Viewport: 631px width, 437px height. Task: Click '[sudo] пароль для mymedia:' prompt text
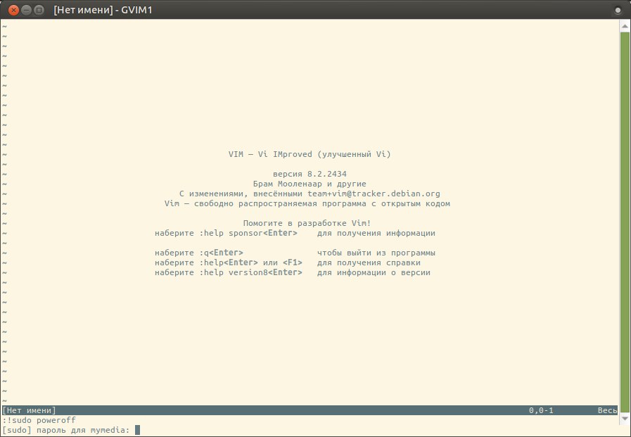66,430
